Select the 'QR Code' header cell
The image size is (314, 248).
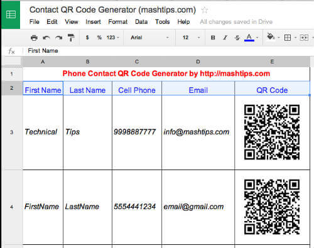click(x=272, y=88)
